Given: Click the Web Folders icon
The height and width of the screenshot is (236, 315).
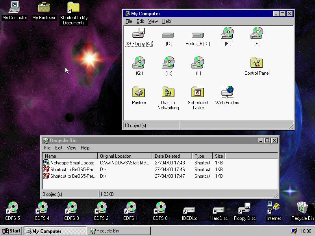Looking at the screenshot, I should [x=227, y=92].
